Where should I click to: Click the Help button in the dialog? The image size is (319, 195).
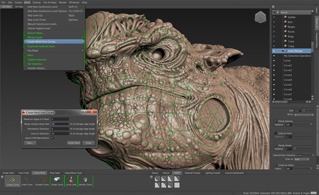coord(30,142)
